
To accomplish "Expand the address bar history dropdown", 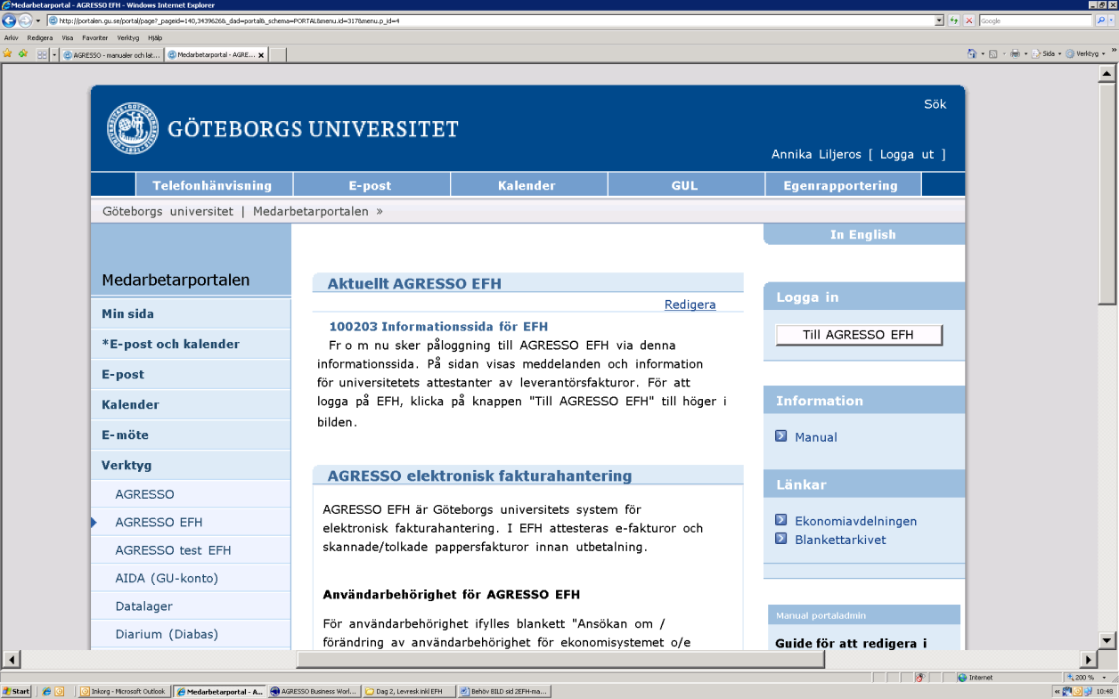I will point(939,20).
